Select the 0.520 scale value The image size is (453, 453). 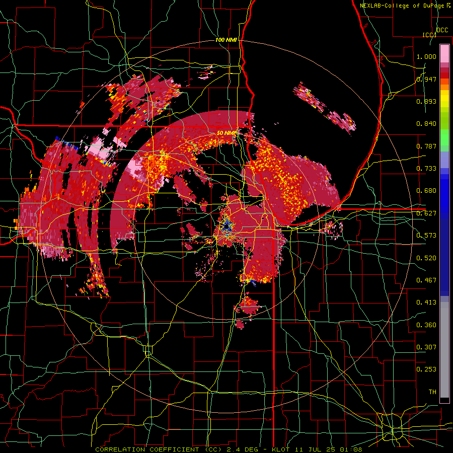[426, 258]
